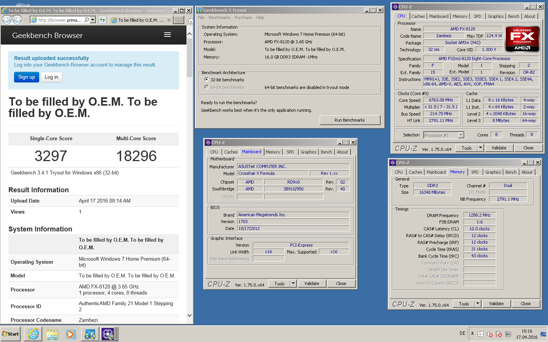Click DE language indicator in tray
This screenshot has height=342, width=548.
click(462, 333)
